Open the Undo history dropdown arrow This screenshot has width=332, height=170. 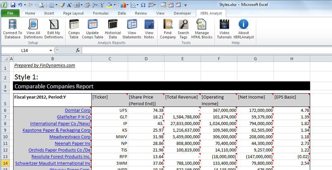pyautogui.click(x=25, y=5)
